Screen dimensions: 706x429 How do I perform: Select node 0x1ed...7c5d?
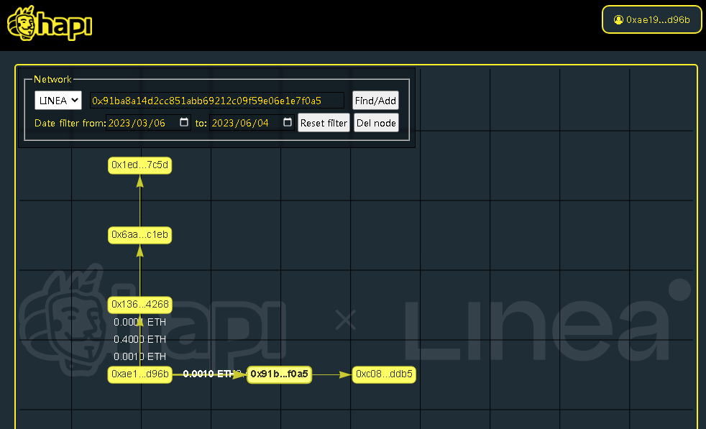(139, 165)
